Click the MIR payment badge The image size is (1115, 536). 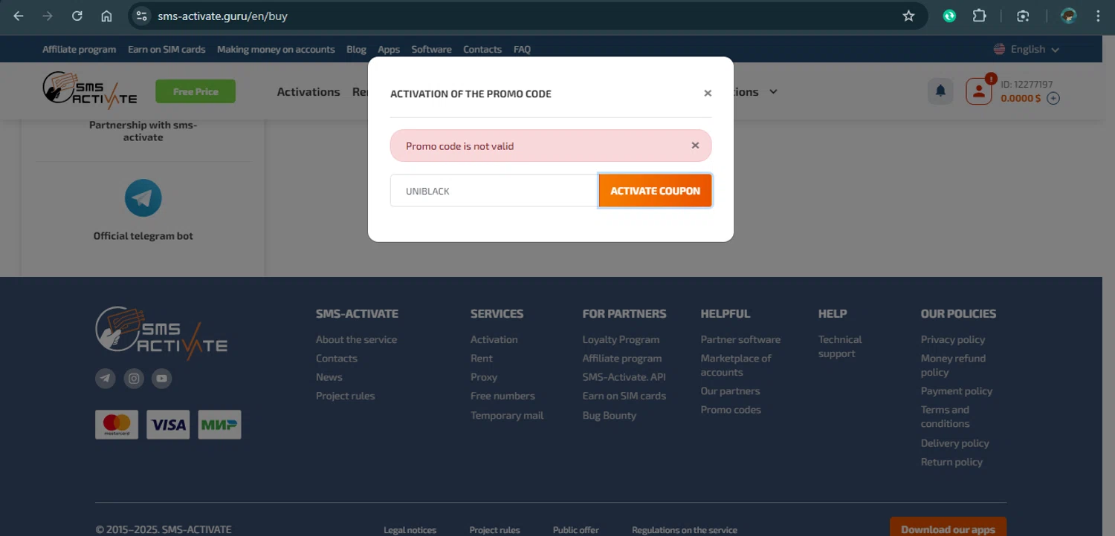pos(219,425)
